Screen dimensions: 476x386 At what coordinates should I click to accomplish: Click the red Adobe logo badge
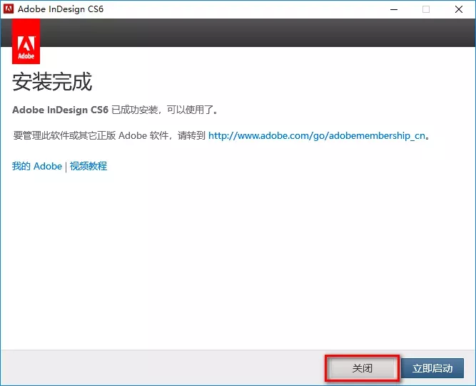26,42
